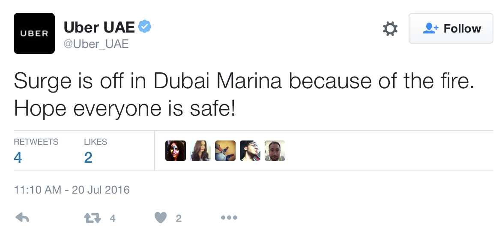502x239 pixels.
Task: Click the avatar of man wearing glasses in profile
Action: pyautogui.click(x=250, y=151)
